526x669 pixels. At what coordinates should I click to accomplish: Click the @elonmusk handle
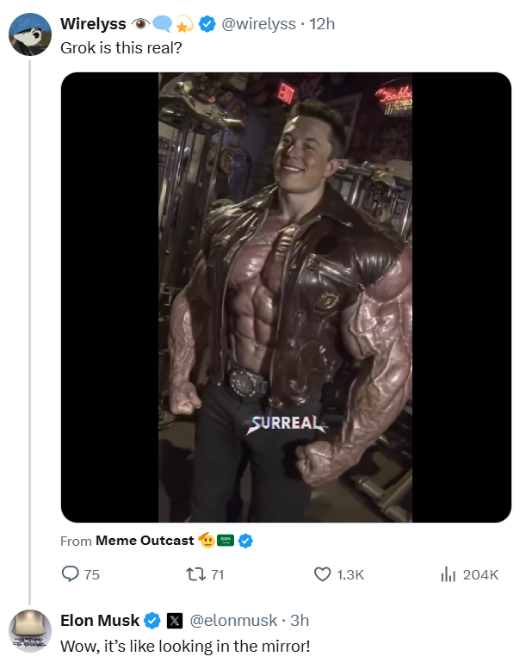tap(232, 620)
